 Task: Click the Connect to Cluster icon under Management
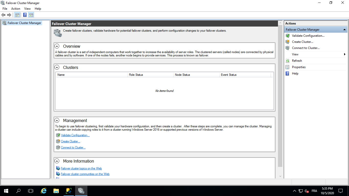click(58, 148)
